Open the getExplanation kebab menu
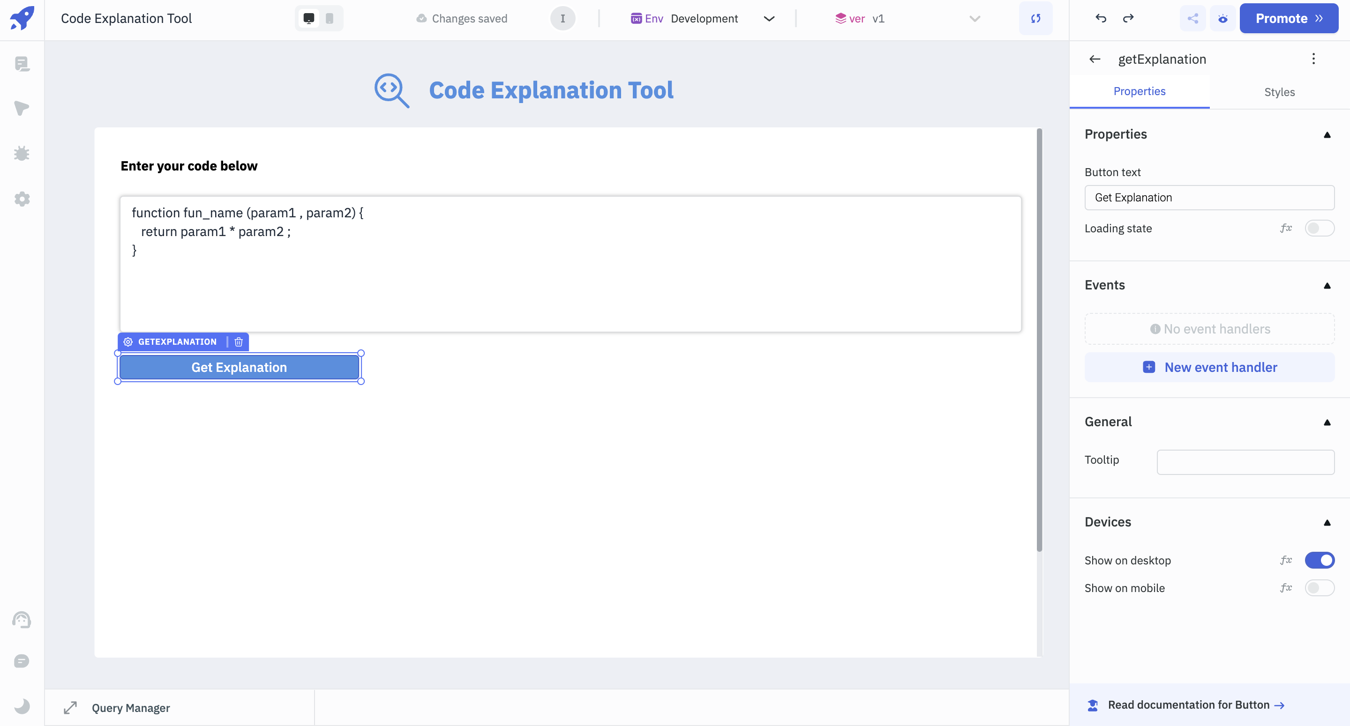1350x726 pixels. 1313,59
